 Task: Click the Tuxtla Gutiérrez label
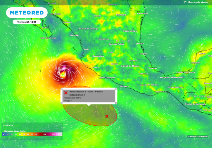(x=176, y=87)
